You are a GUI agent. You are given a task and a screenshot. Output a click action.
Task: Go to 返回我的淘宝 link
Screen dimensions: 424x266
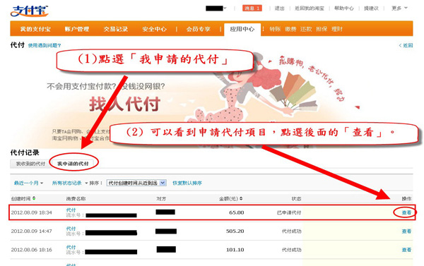pos(309,8)
